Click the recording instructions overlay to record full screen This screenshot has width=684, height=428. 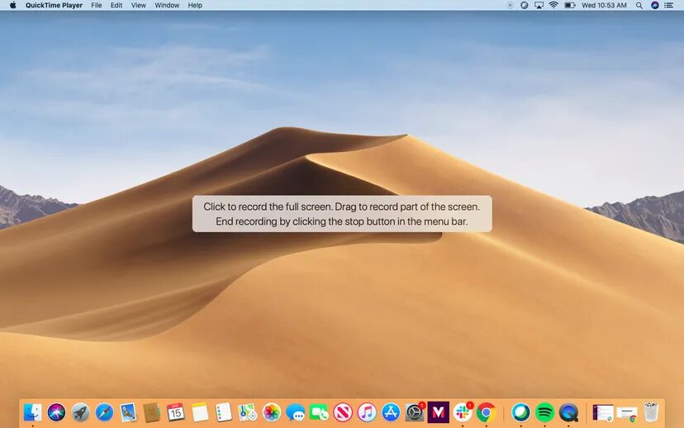[342, 214]
